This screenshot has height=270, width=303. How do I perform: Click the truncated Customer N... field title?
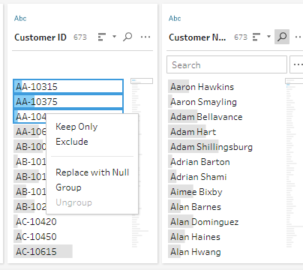[x=197, y=37]
